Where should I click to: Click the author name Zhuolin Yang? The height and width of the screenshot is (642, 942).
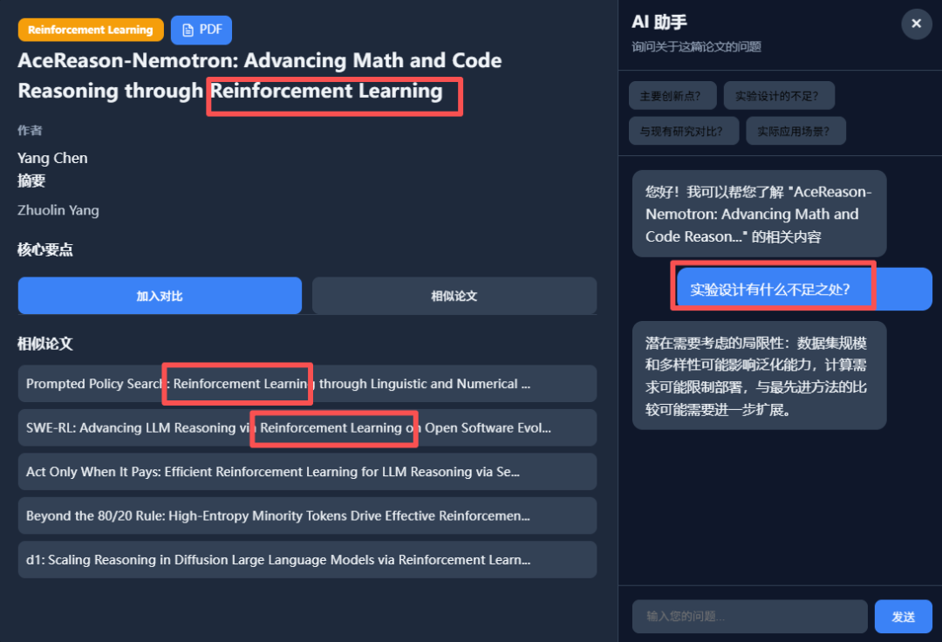tap(58, 210)
